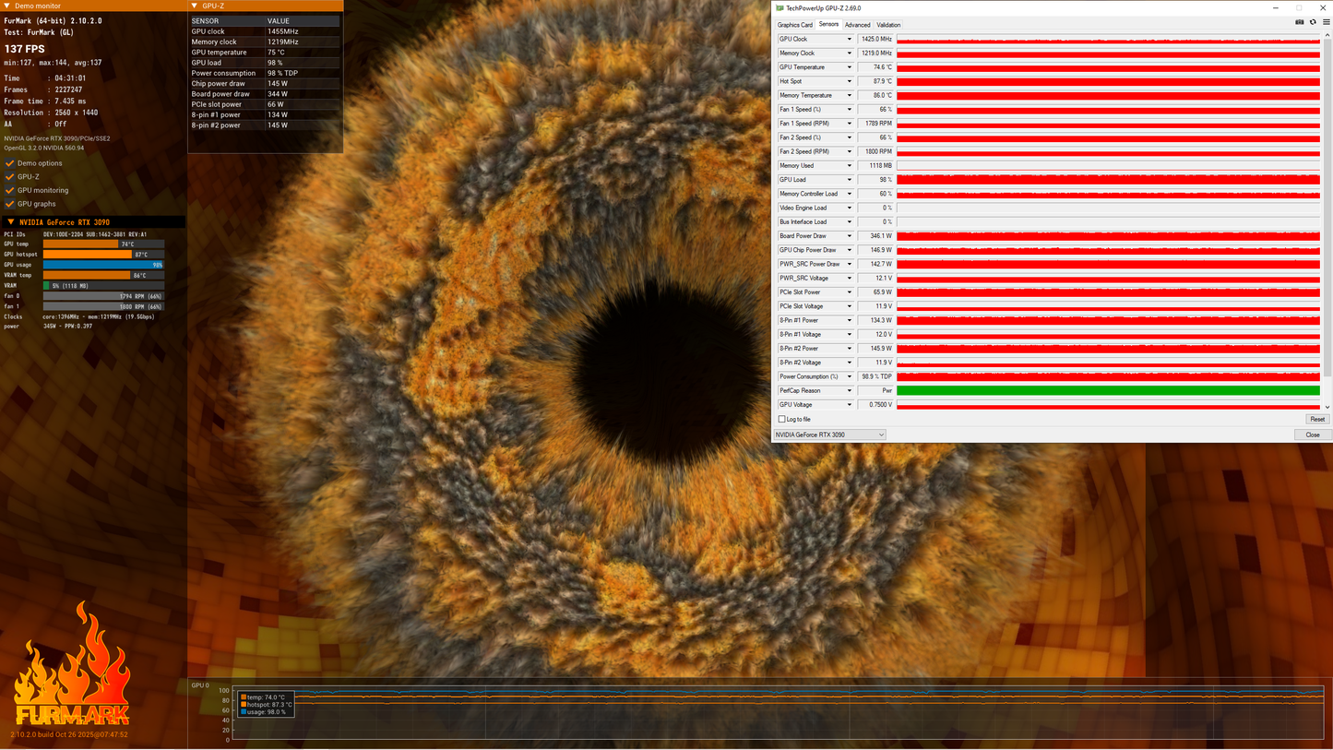Click the GPU-Z sensors list scrollbar down arrow
The image size is (1333, 750).
pos(1327,407)
